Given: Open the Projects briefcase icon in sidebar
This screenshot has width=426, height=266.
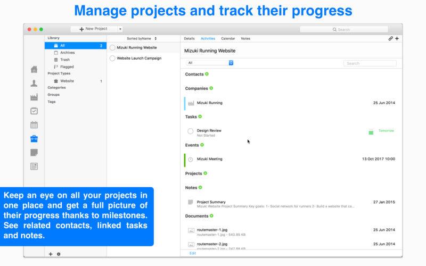Looking at the screenshot, I should pyautogui.click(x=34, y=139).
